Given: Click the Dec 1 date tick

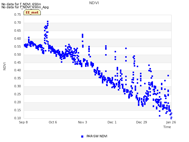Looking at the screenshot, I should point(112,122).
